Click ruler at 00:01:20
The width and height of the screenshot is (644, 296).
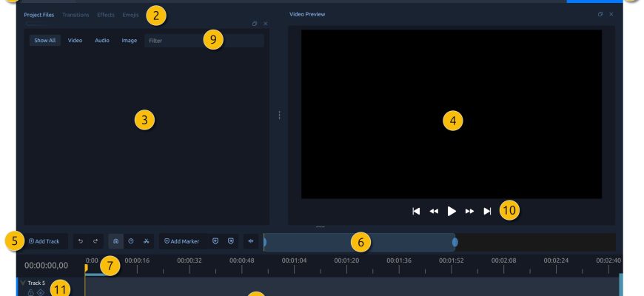point(346,260)
